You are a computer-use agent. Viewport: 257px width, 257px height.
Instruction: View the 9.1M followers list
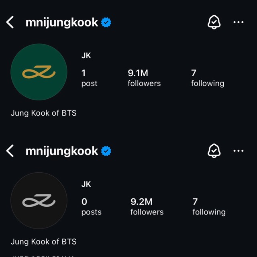click(x=144, y=78)
